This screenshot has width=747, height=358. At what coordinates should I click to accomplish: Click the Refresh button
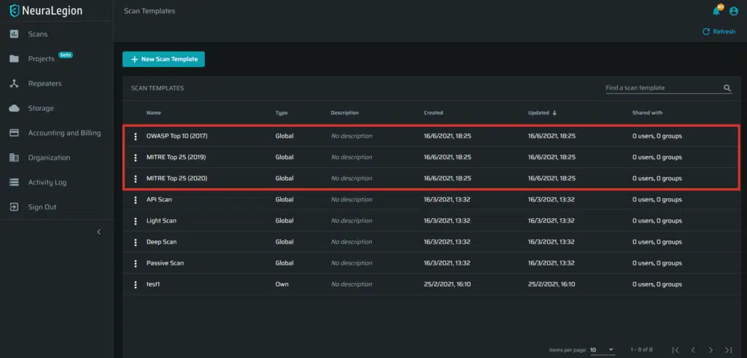tap(719, 31)
